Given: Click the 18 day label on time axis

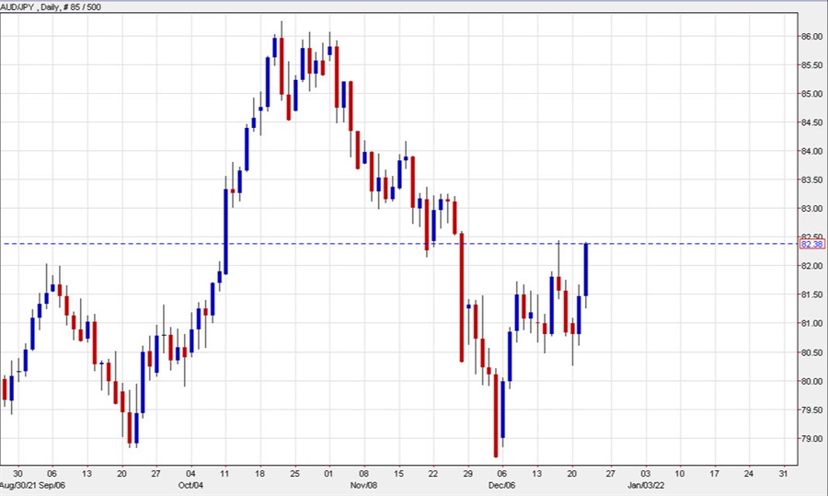Looking at the screenshot, I should [x=259, y=474].
